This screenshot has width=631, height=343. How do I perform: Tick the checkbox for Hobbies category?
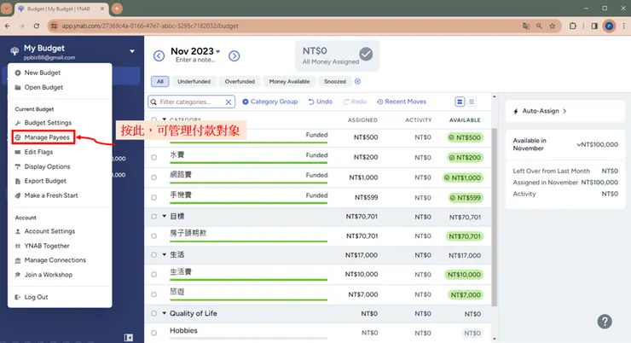pos(153,333)
